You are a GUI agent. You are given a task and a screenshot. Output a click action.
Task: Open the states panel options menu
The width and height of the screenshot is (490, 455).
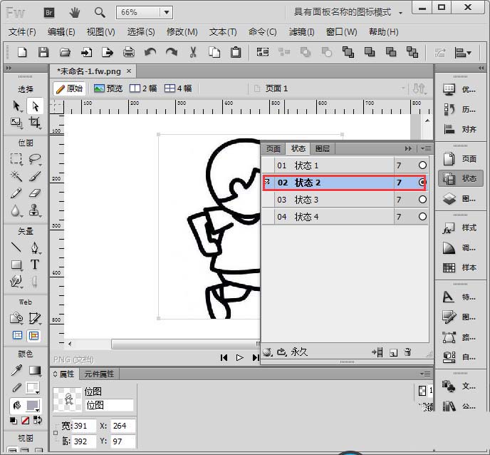pyautogui.click(x=426, y=148)
